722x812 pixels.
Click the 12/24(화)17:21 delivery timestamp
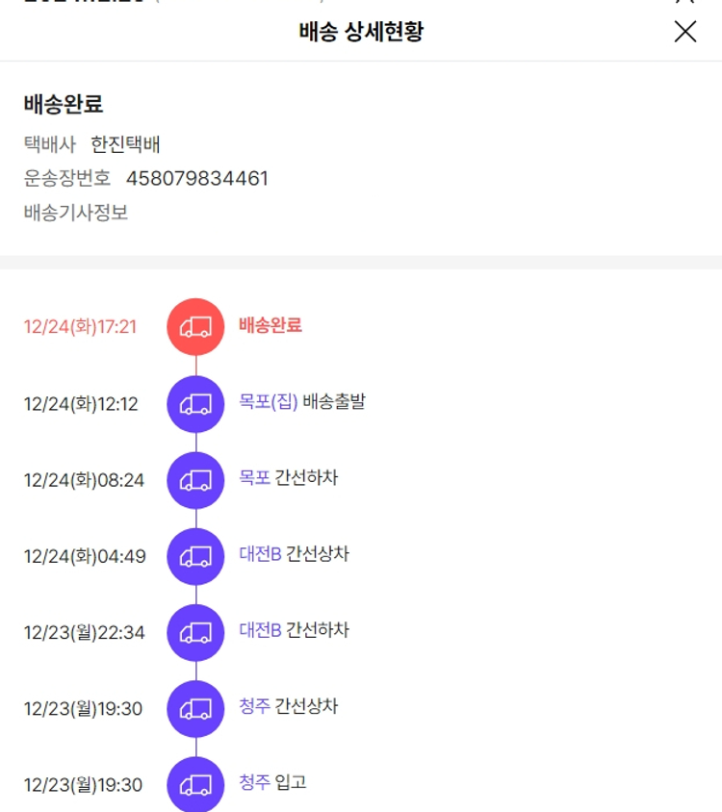[81, 327]
